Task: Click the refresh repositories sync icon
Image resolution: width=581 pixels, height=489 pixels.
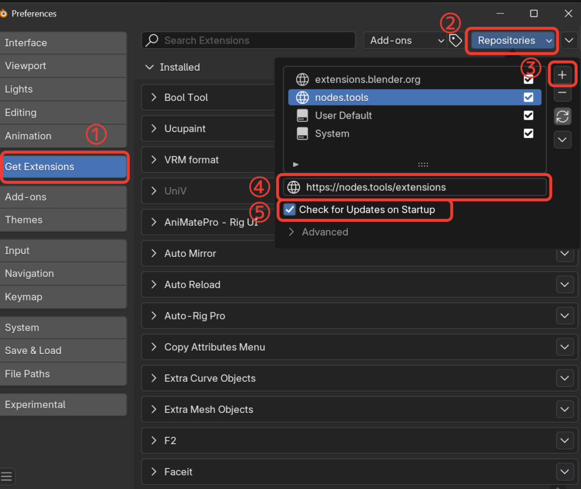Action: pos(562,116)
